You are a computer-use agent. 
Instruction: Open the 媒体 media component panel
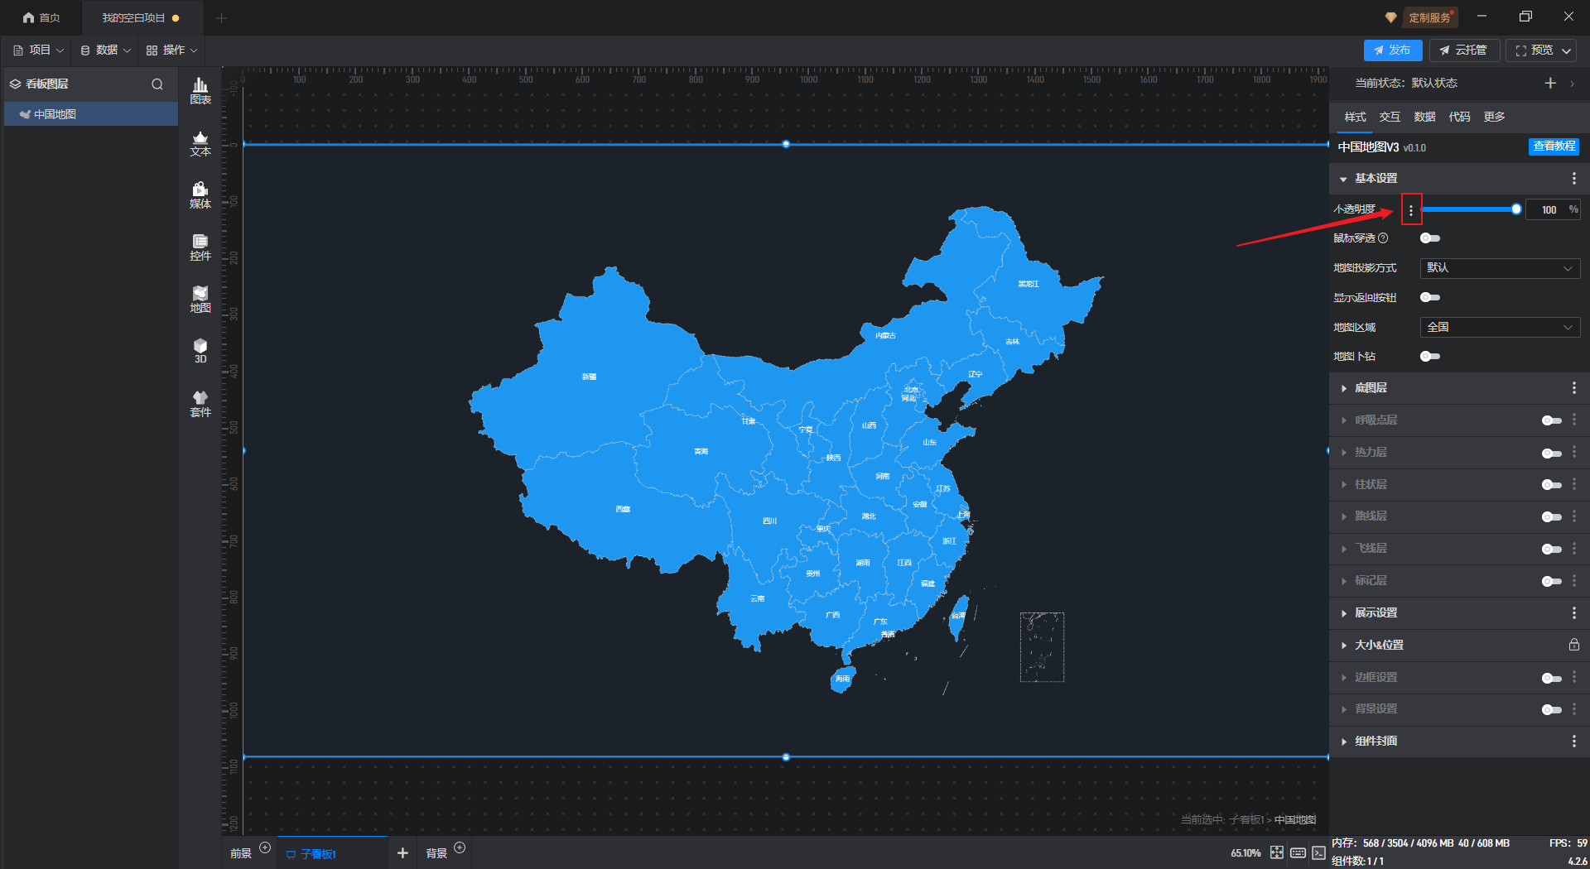pyautogui.click(x=200, y=195)
